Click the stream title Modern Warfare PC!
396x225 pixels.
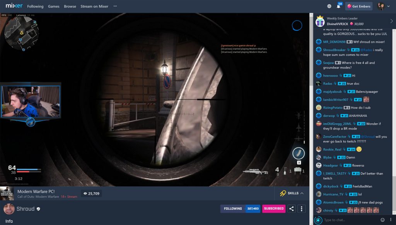(x=36, y=191)
